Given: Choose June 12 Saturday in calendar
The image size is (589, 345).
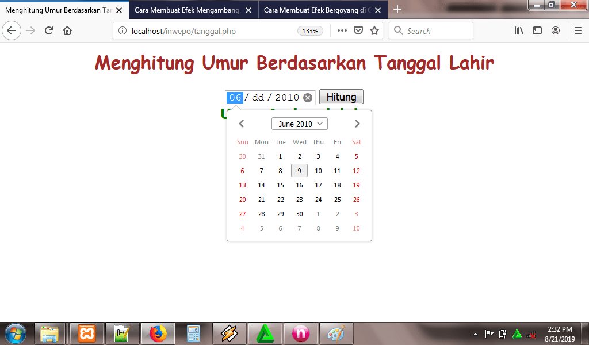Looking at the screenshot, I should [x=357, y=171].
